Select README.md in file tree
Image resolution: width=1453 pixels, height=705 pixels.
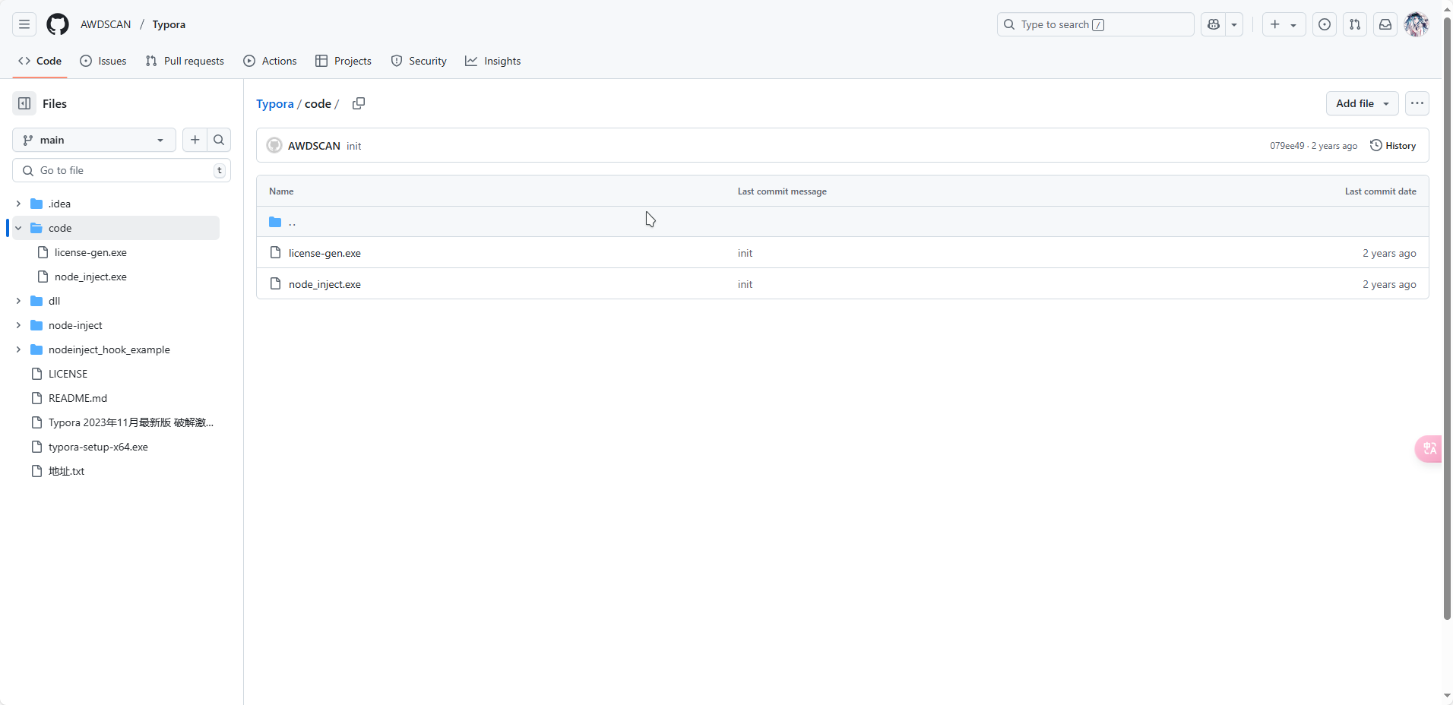point(78,398)
